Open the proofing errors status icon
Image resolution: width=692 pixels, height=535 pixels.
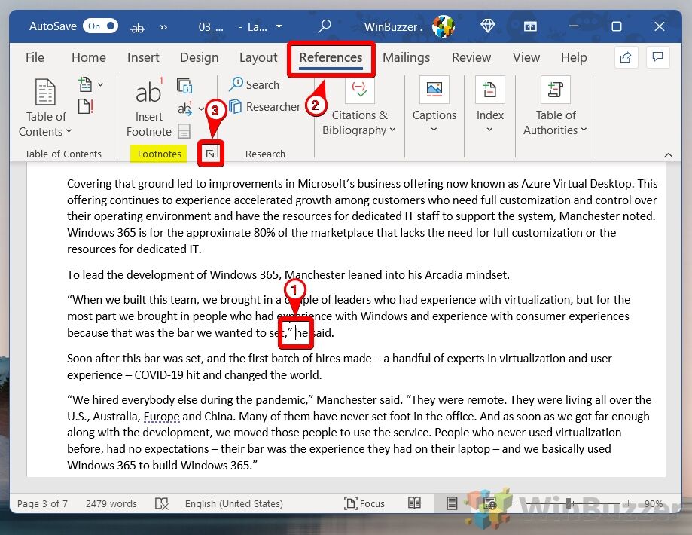tap(161, 503)
